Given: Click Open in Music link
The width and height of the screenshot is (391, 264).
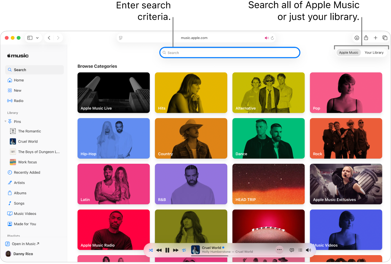Looking at the screenshot, I should (x=23, y=244).
